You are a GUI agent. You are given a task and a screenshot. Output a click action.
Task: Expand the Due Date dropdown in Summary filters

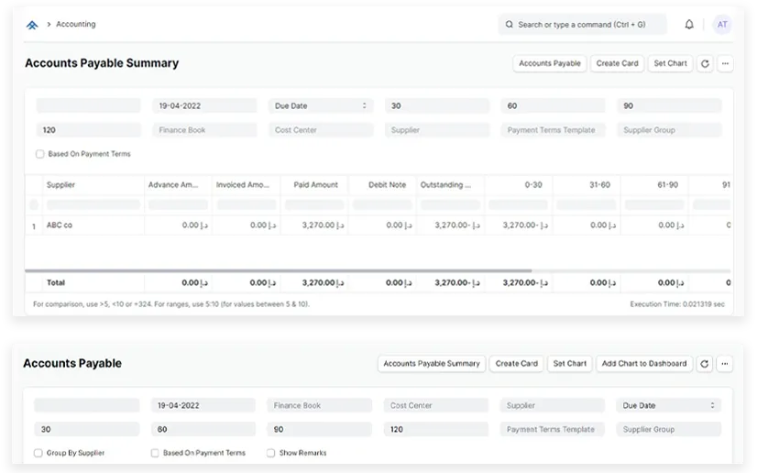(321, 106)
